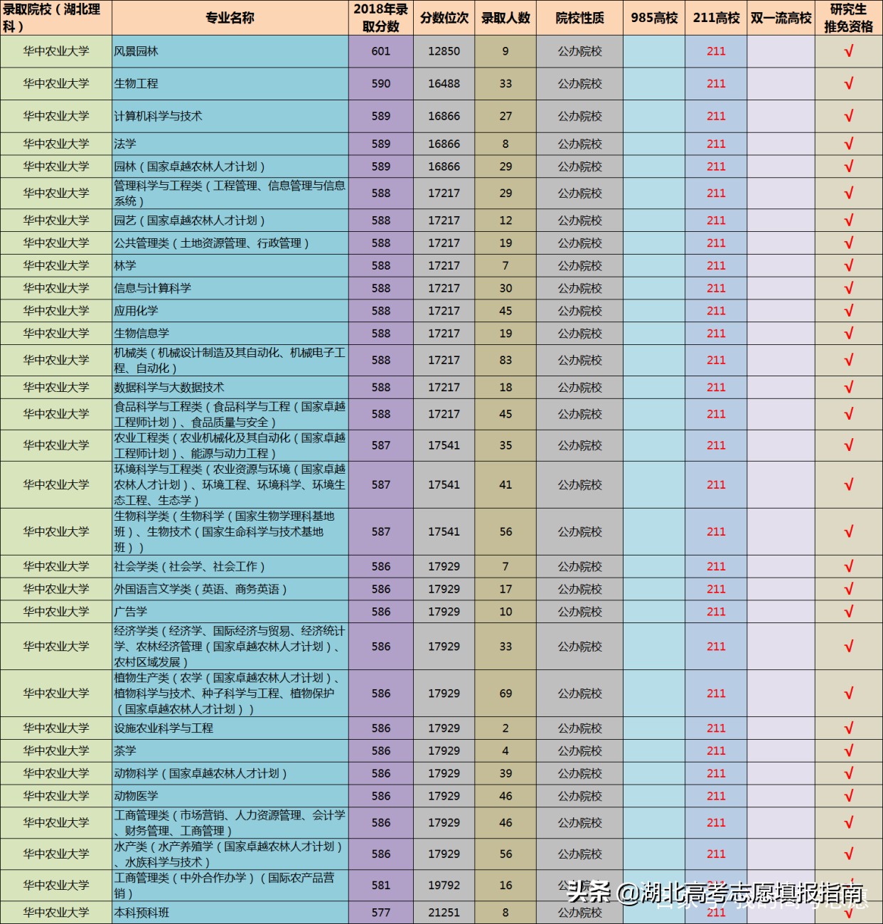Select the 外国语言文学类 major cell
Viewport: 883px width, 924px height.
[x=230, y=589]
